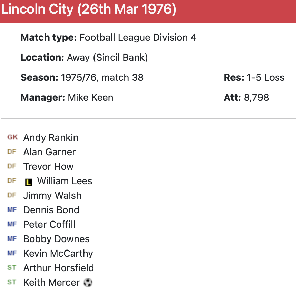Open the William Lees player link
The width and height of the screenshot is (296, 294).
(65, 181)
